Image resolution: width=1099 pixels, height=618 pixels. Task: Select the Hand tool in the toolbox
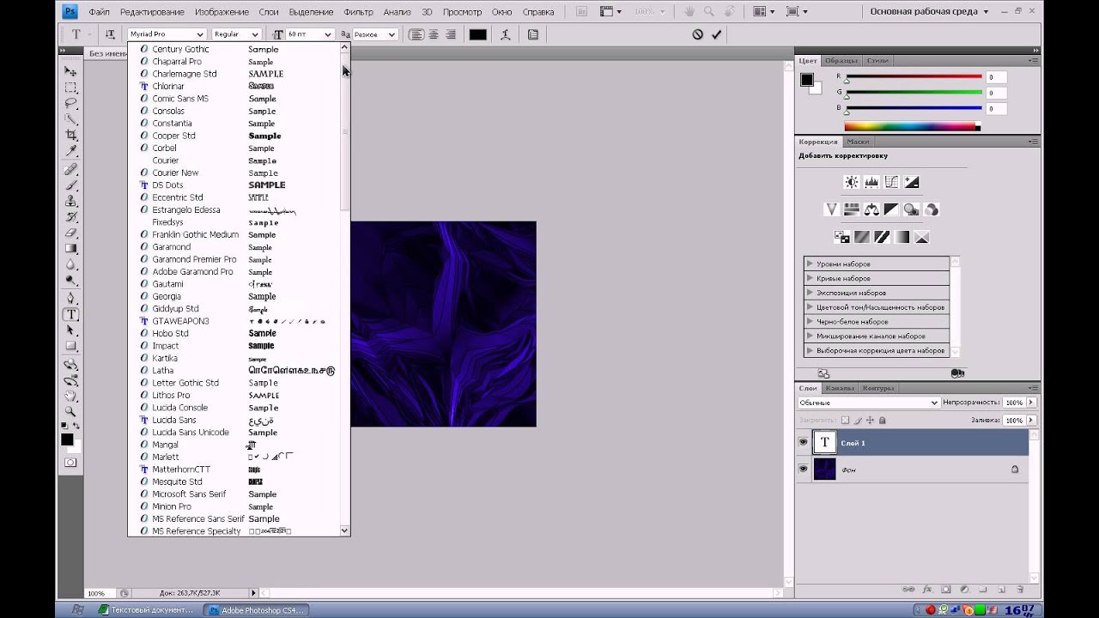[70, 396]
